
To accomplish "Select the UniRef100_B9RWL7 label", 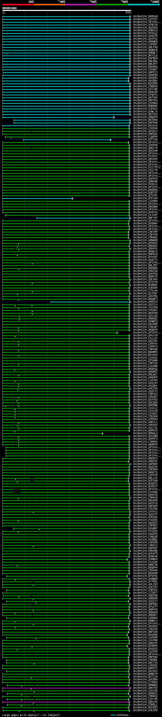I will click(145, 53).
